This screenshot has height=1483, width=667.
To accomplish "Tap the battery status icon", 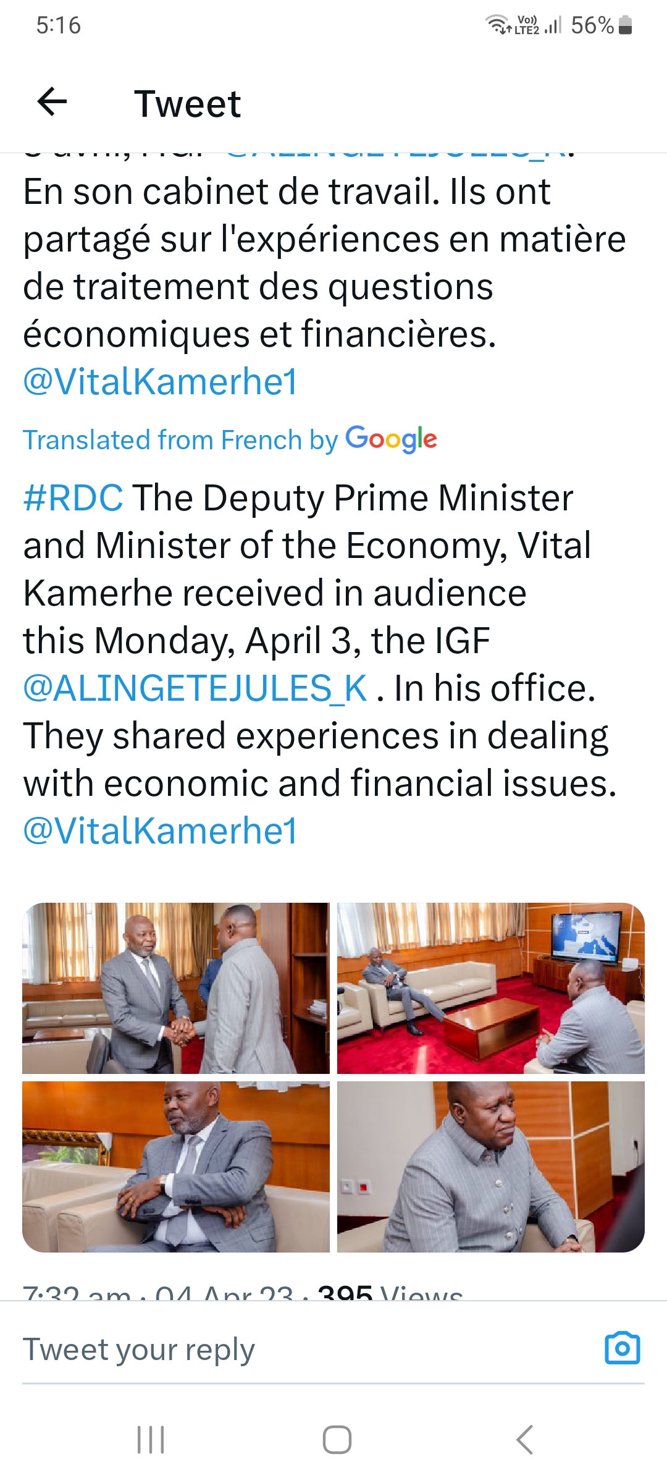I will click(x=625, y=26).
